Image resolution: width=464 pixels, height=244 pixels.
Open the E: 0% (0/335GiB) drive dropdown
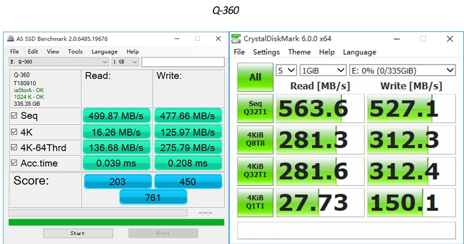tap(402, 70)
